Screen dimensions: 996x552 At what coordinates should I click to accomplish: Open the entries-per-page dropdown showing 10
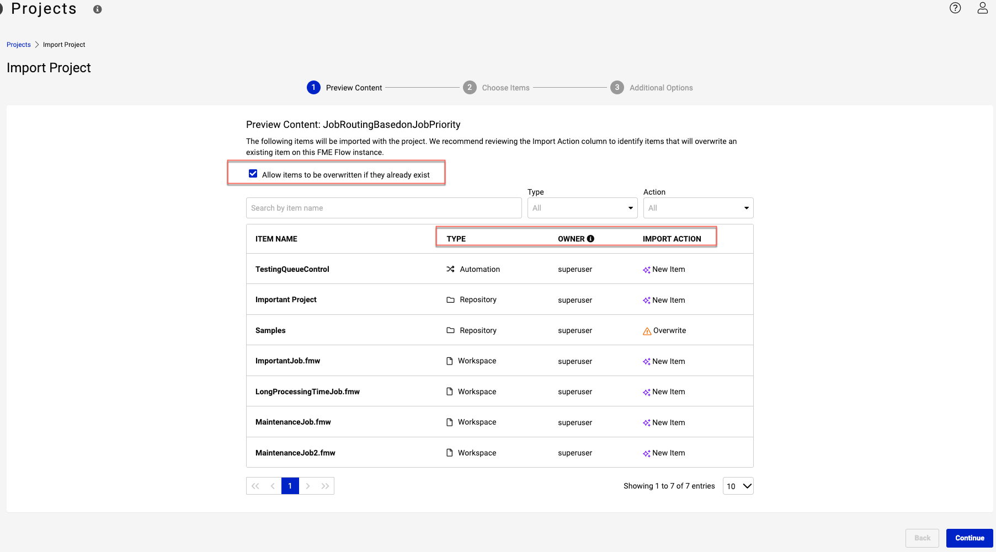(x=738, y=486)
